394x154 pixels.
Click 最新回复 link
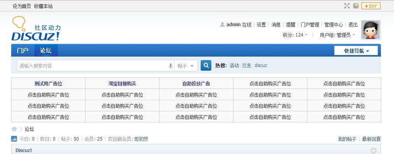click(x=371, y=139)
